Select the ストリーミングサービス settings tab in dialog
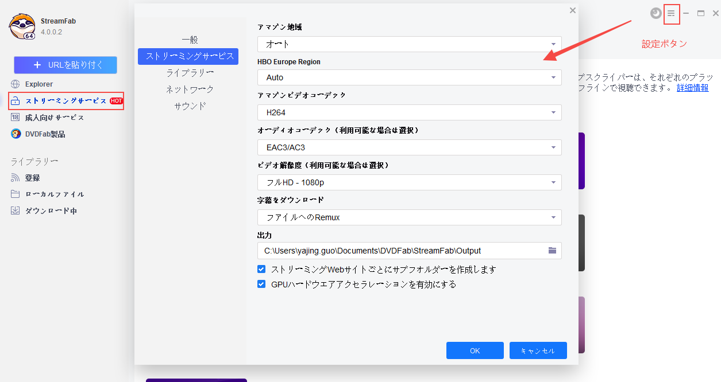 (188, 56)
